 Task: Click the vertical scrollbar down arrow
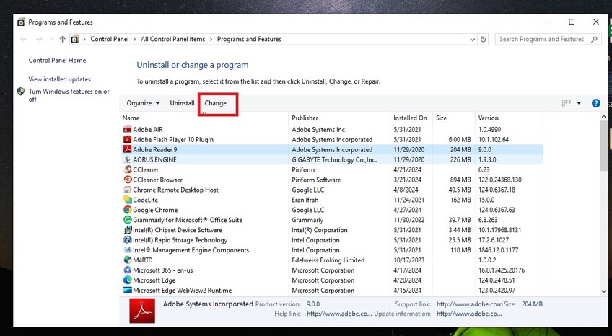[x=603, y=291]
